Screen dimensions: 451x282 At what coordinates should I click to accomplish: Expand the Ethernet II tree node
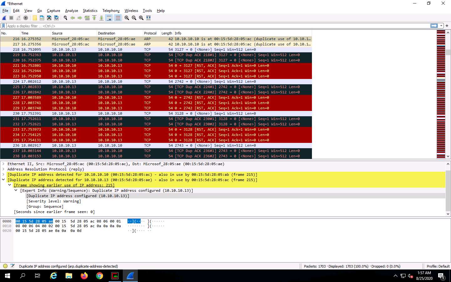point(3,164)
